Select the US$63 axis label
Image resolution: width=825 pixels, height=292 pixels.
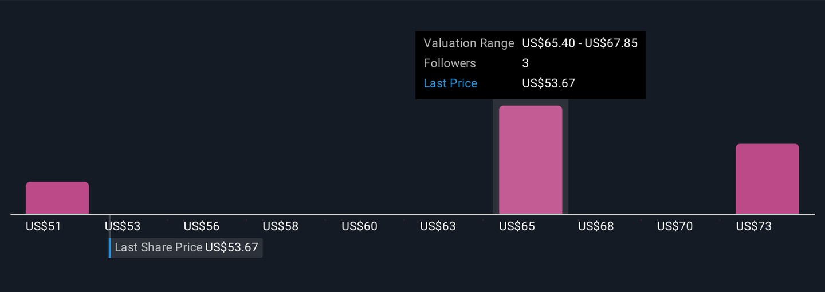438,226
